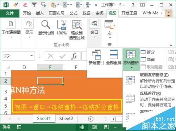Click the Excel application icon in title bar
This screenshot has width=176, height=131.
tap(6, 5)
